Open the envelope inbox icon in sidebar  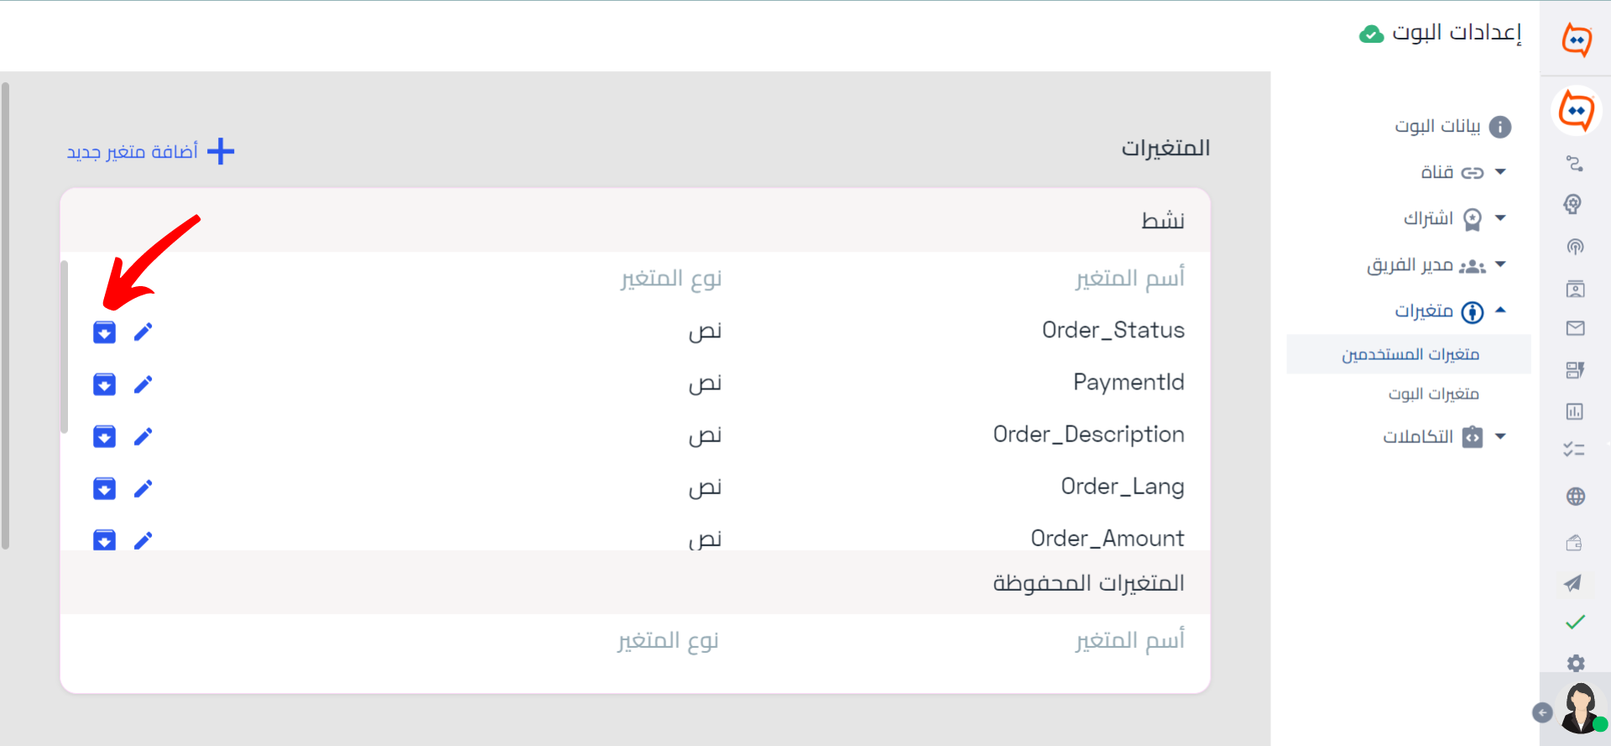pos(1575,328)
